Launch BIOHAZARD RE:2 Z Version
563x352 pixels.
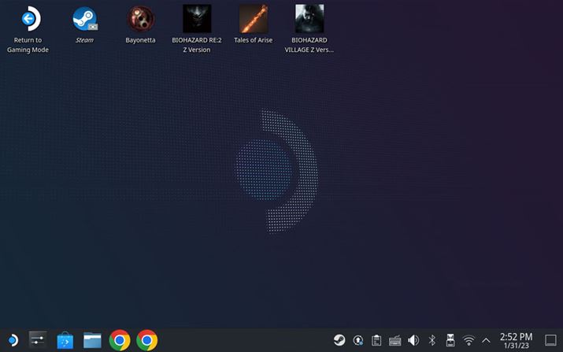pyautogui.click(x=197, y=19)
